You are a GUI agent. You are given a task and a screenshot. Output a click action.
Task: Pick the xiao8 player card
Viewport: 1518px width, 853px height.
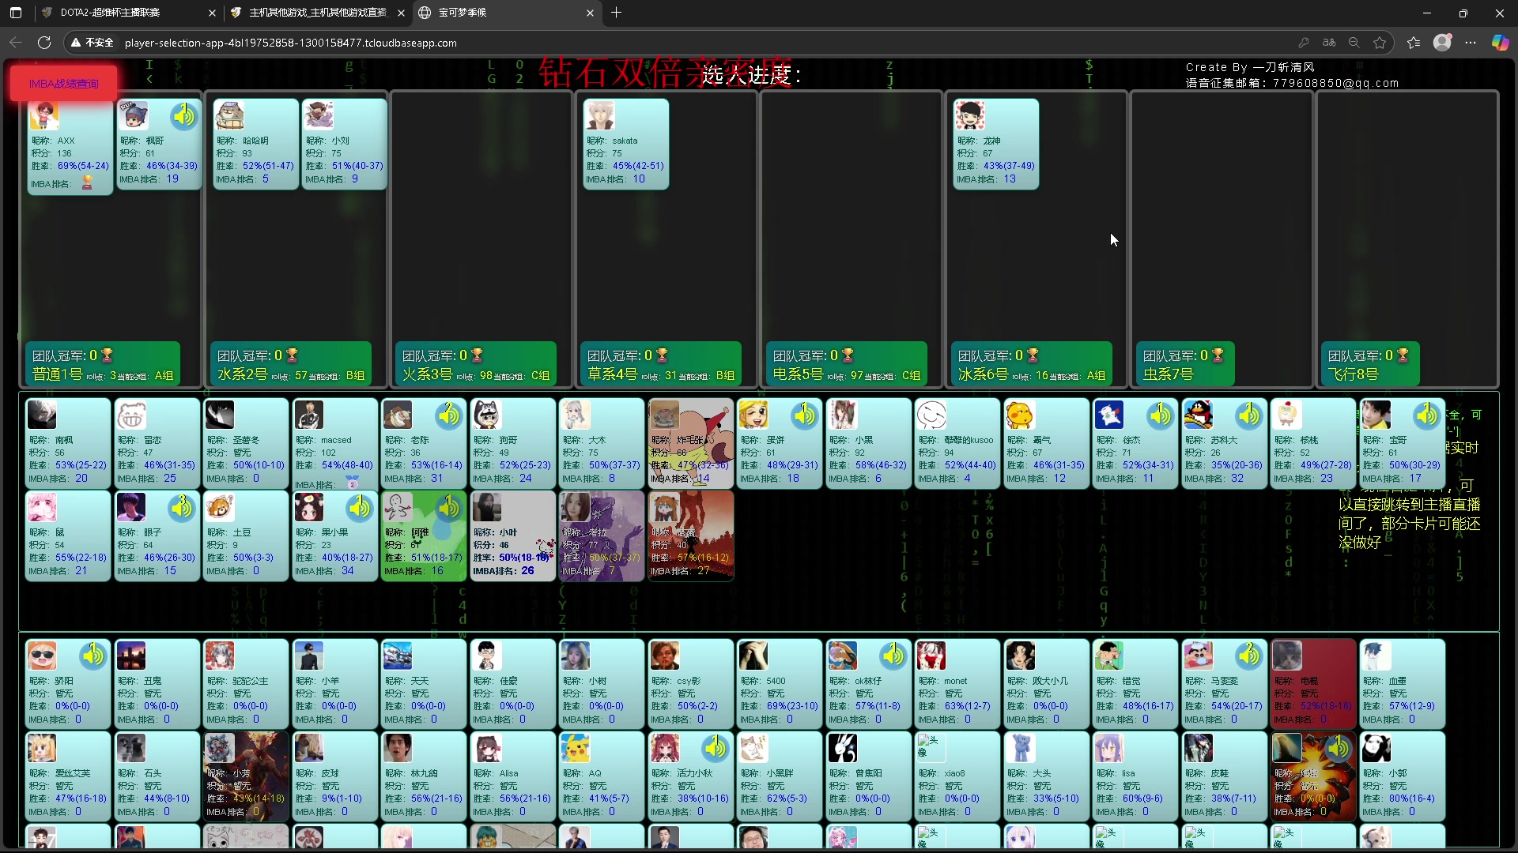click(957, 776)
